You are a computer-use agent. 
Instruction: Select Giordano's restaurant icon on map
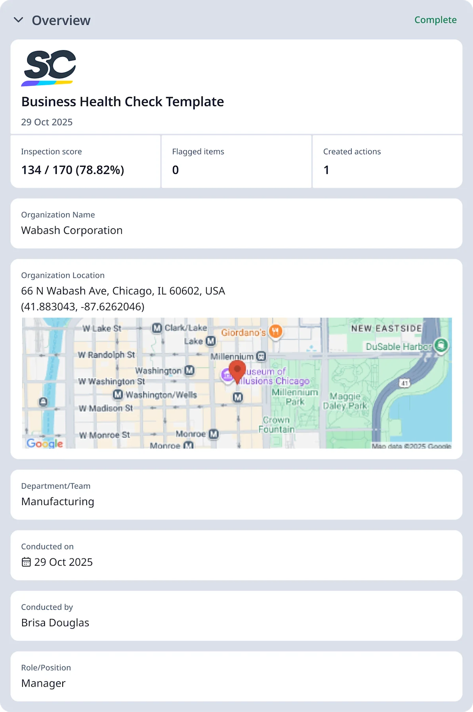tap(276, 331)
